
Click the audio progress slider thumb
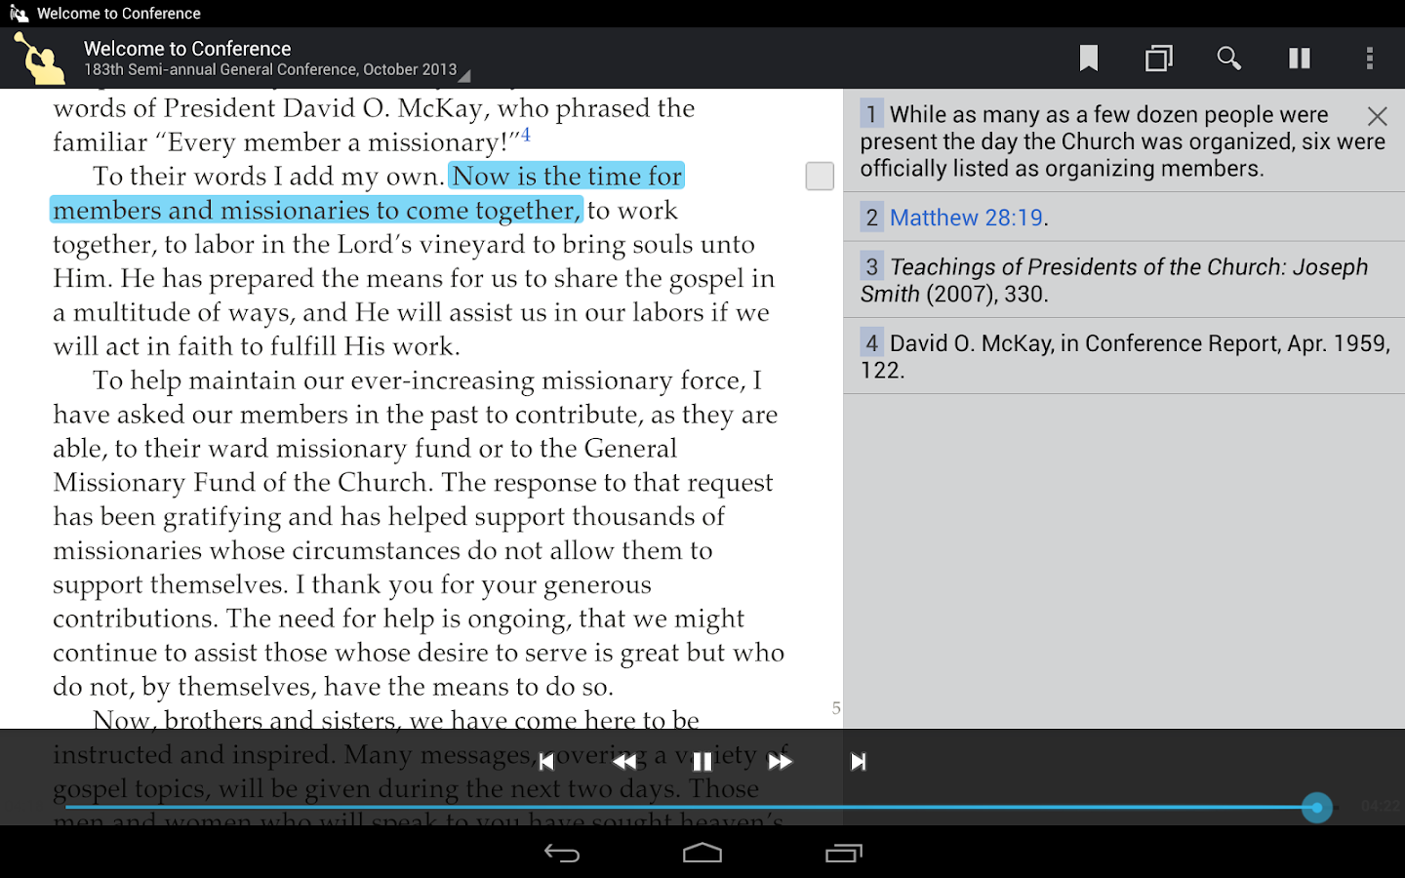[x=1317, y=808]
